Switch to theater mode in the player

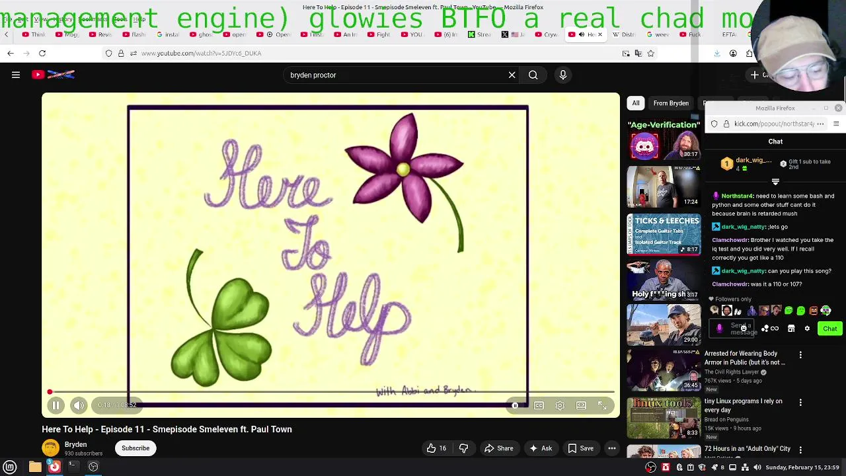(x=581, y=405)
